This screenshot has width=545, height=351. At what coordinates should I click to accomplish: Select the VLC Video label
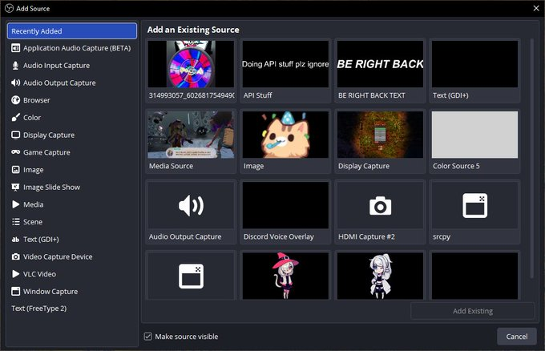click(x=39, y=274)
